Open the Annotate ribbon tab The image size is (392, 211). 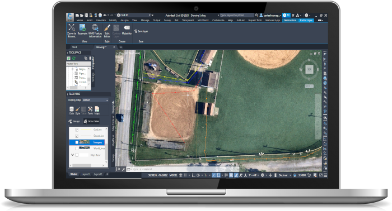(x=101, y=20)
